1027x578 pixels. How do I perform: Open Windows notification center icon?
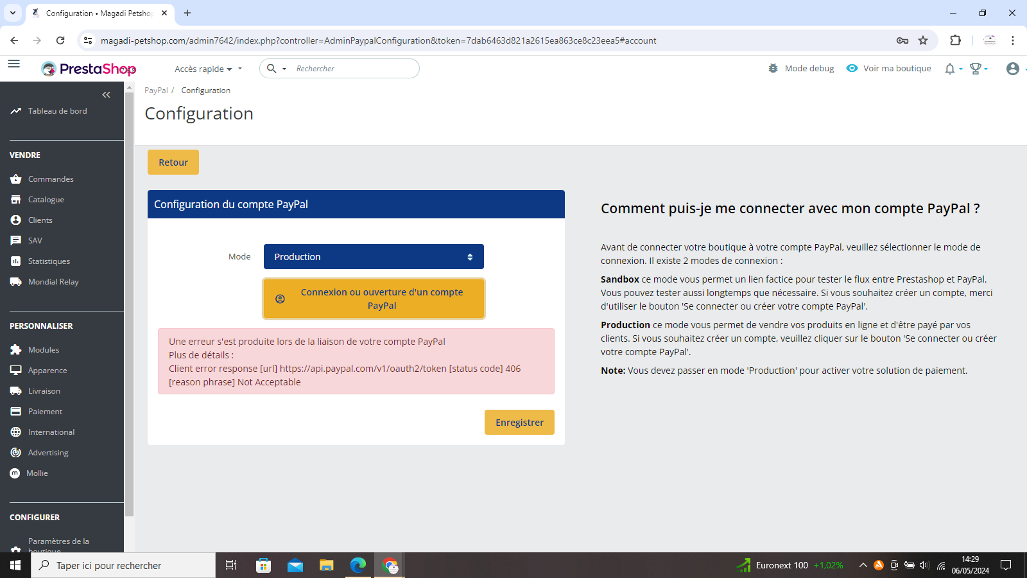pyautogui.click(x=1006, y=565)
